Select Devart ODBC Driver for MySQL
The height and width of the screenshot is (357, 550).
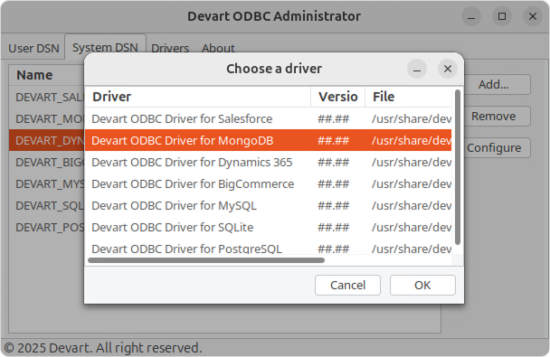pos(269,206)
